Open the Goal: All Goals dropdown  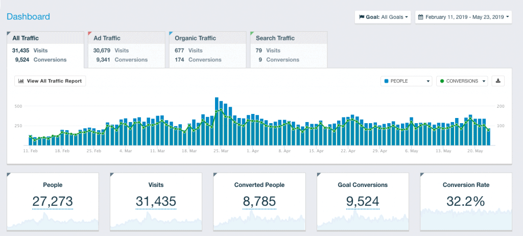(x=383, y=17)
